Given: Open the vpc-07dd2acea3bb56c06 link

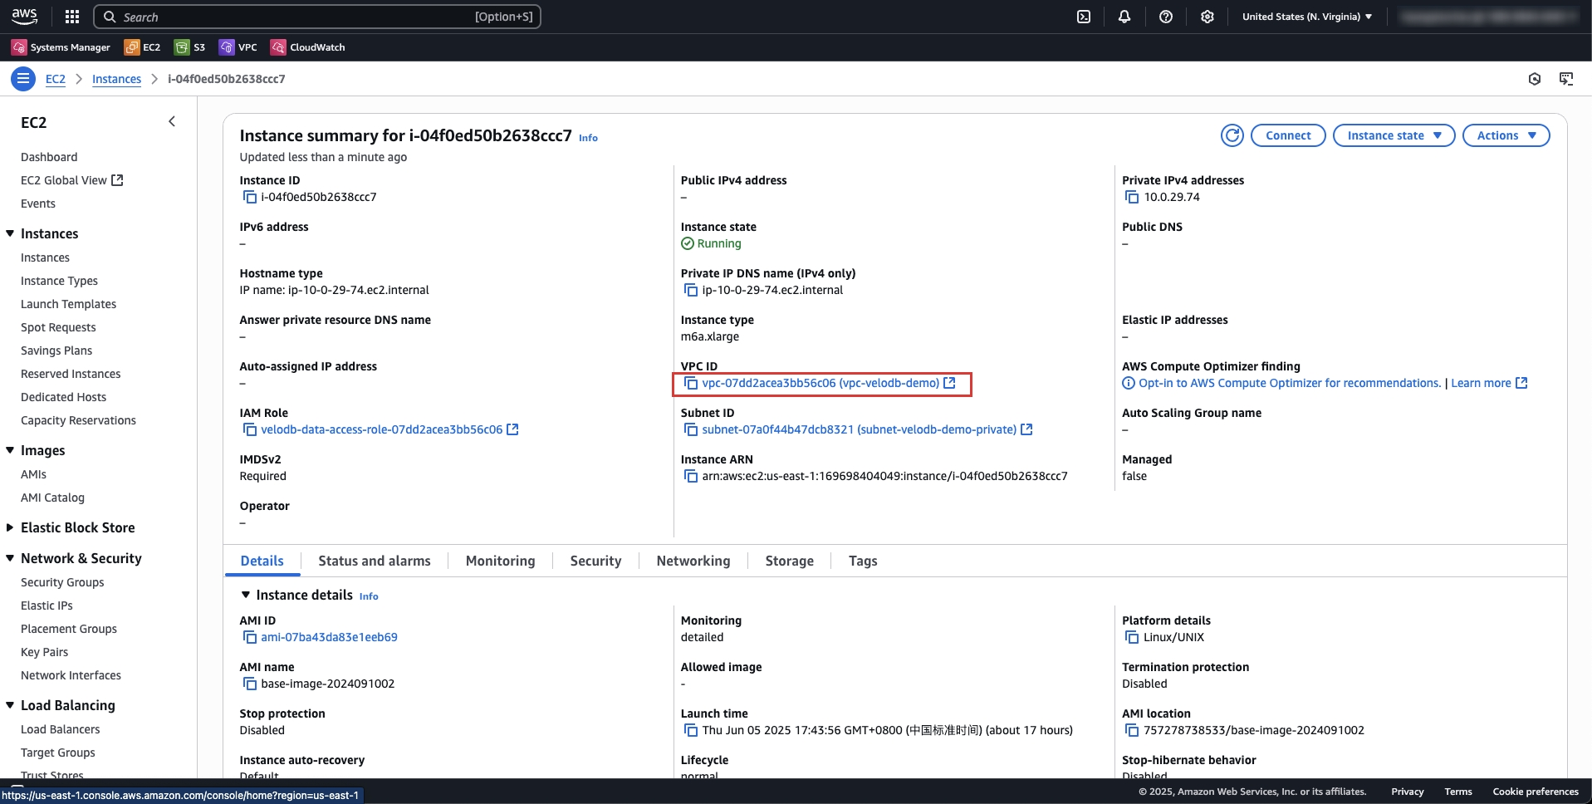Looking at the screenshot, I should [x=820, y=383].
